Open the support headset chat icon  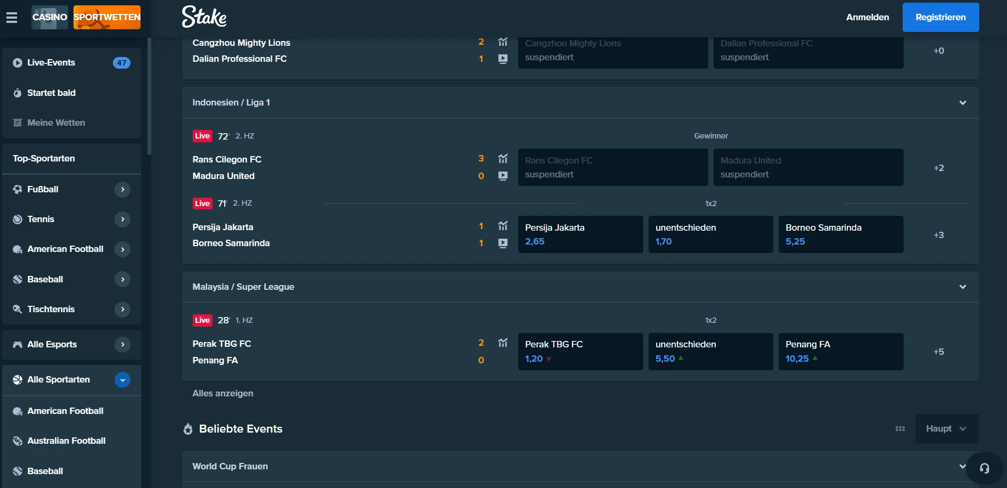tap(985, 468)
